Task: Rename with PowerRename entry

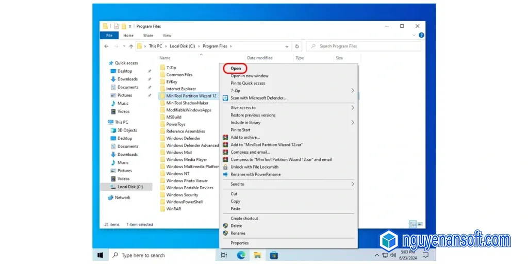Action: [x=255, y=174]
